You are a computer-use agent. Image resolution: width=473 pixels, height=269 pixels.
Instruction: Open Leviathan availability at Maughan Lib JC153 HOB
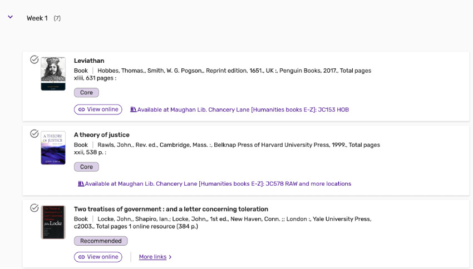[243, 109]
